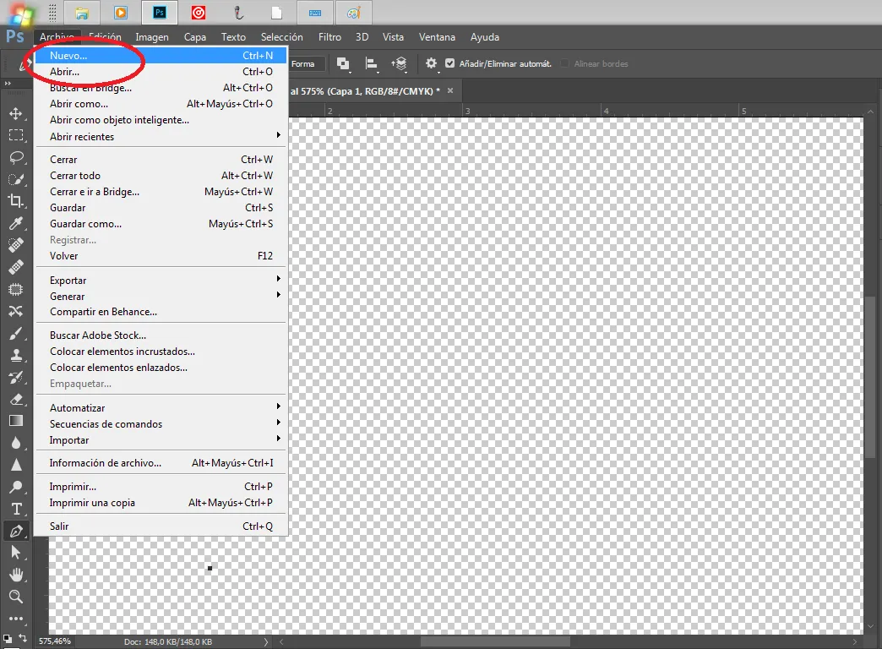Open the path arrangement icon

point(400,63)
